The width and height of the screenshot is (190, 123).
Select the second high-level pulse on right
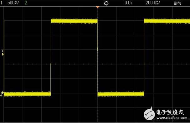[x=167, y=21]
